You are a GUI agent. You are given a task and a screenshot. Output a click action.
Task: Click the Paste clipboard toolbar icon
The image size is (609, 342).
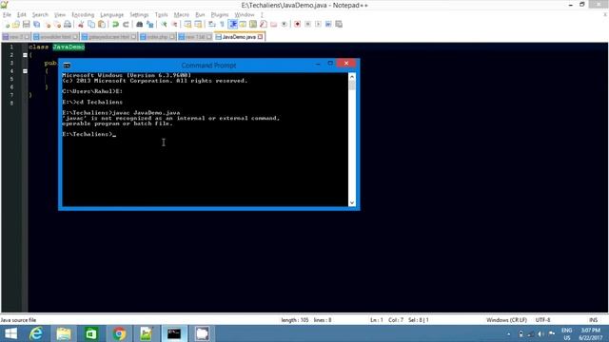[102, 25]
